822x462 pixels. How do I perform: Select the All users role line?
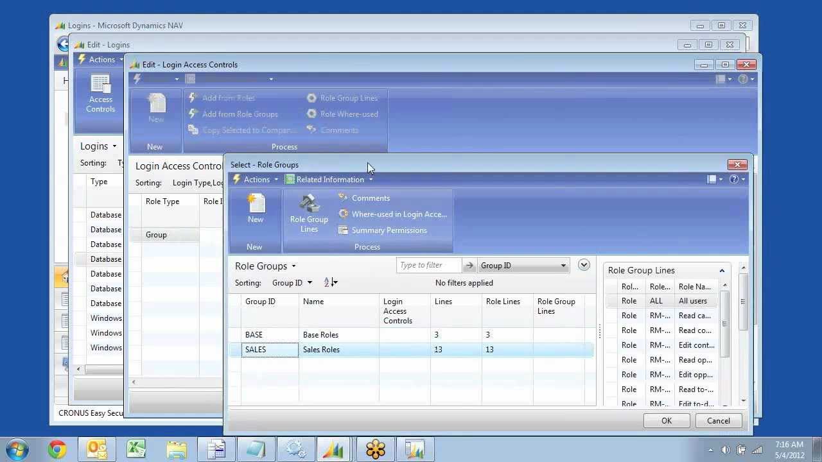click(x=663, y=301)
